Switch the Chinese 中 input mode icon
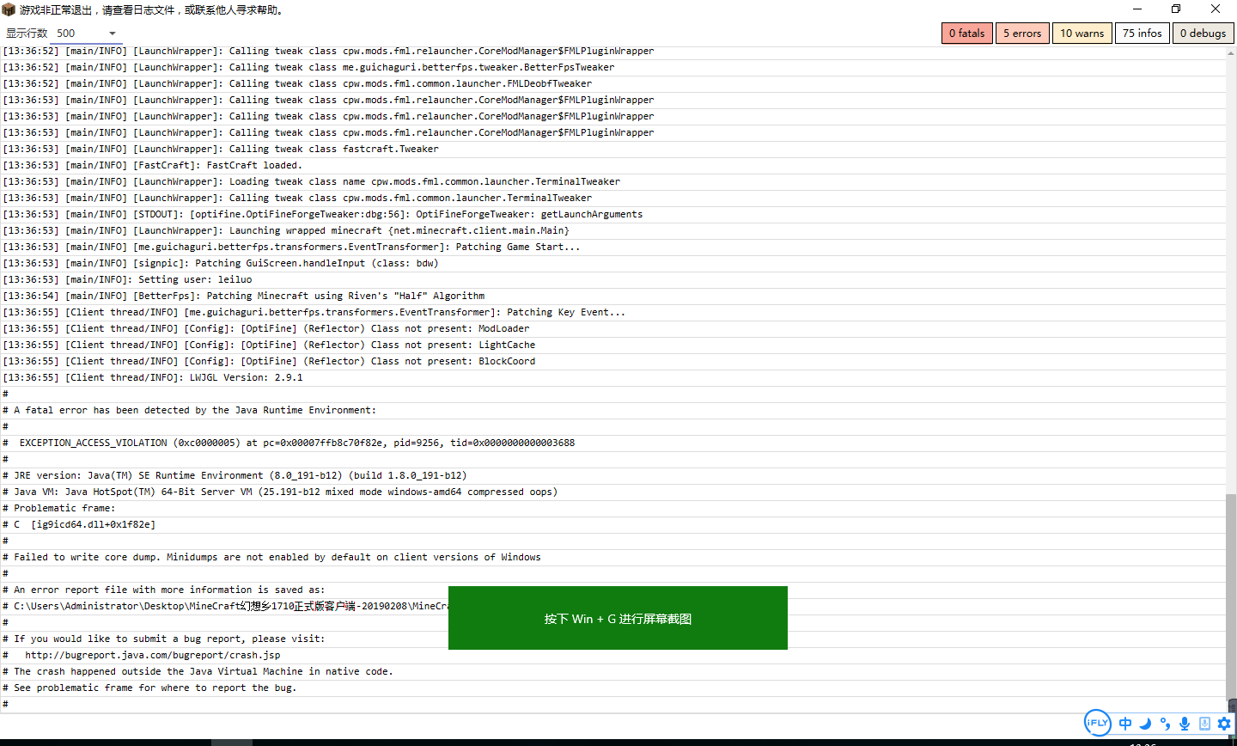The width and height of the screenshot is (1237, 746). pyautogui.click(x=1125, y=724)
